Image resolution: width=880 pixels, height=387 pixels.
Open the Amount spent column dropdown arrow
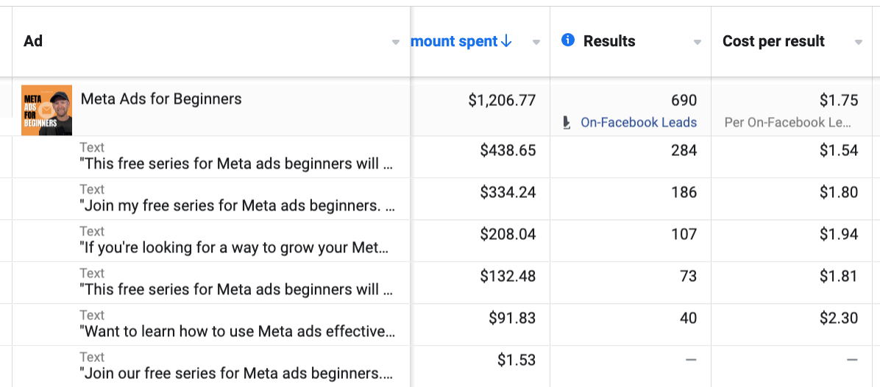point(536,42)
